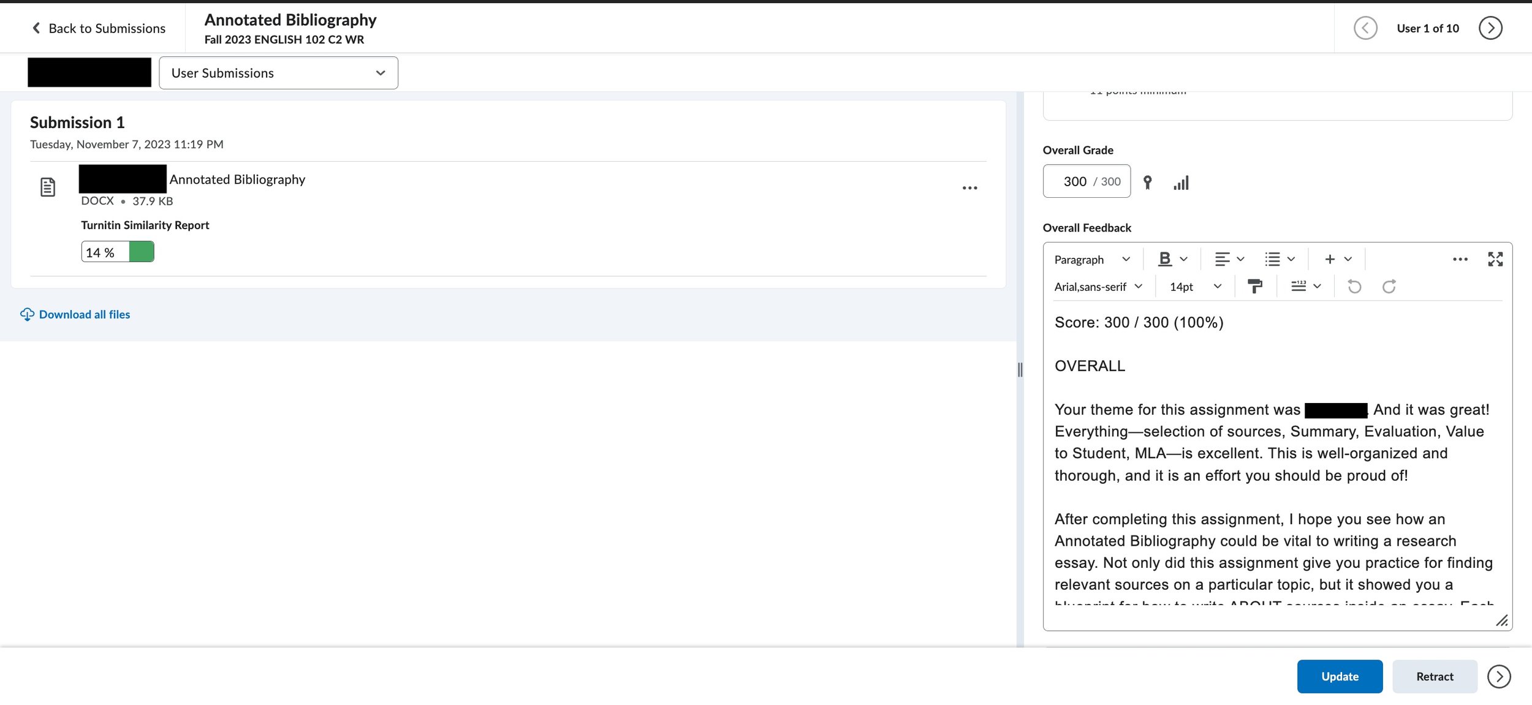Expand feedback editor to fullscreen
The height and width of the screenshot is (705, 1532).
pyautogui.click(x=1495, y=259)
